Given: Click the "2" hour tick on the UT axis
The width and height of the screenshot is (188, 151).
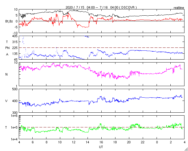Looking at the screenshot, I should 171,142.
